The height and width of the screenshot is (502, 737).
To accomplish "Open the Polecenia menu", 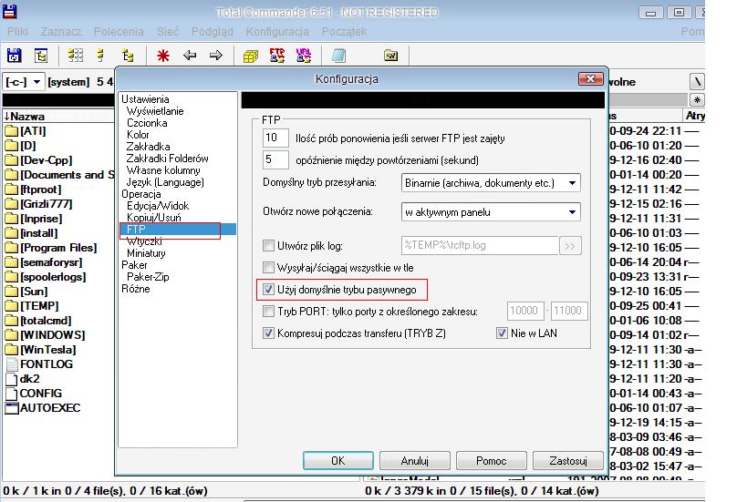I will click(119, 32).
